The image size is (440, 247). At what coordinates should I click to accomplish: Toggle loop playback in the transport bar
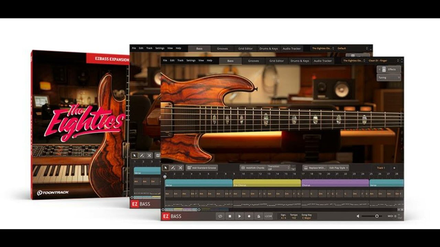click(x=220, y=216)
